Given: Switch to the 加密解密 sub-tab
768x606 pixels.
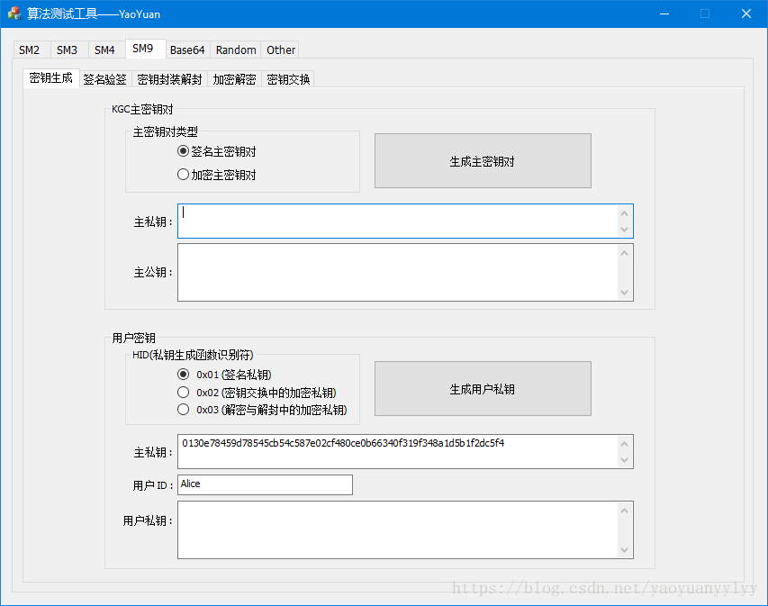Looking at the screenshot, I should (x=235, y=79).
